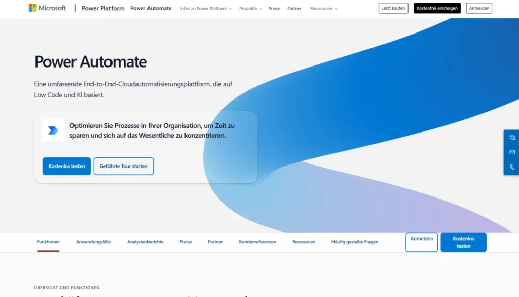Click Anmelden in the sticky bar
This screenshot has height=297, width=519.
422,242
